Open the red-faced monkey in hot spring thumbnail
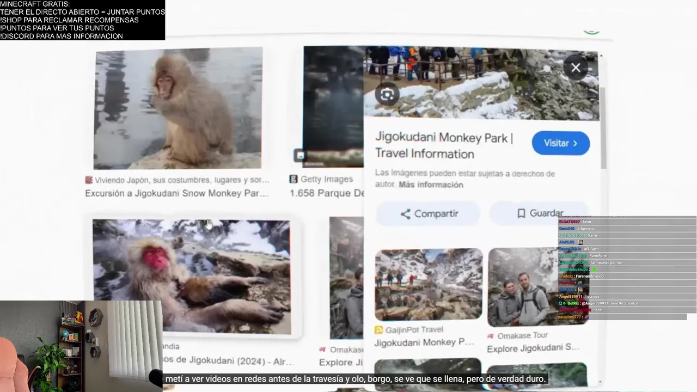The image size is (697, 392). (191, 277)
